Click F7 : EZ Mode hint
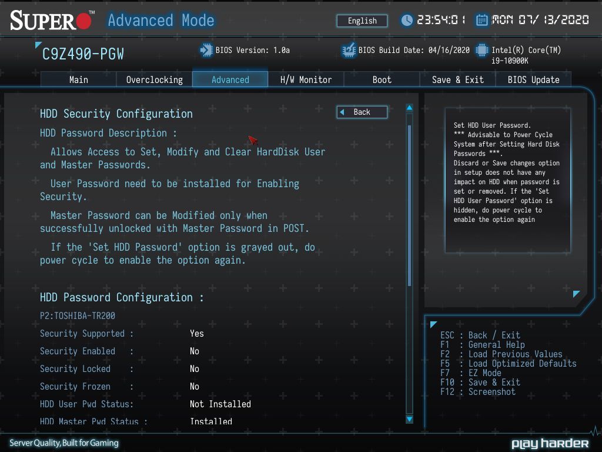 click(x=471, y=373)
